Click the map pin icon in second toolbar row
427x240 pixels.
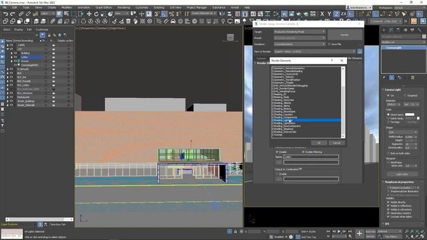223,21
